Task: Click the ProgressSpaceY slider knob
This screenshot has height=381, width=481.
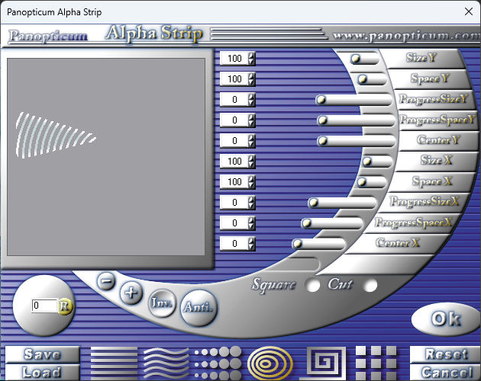Action: click(322, 120)
